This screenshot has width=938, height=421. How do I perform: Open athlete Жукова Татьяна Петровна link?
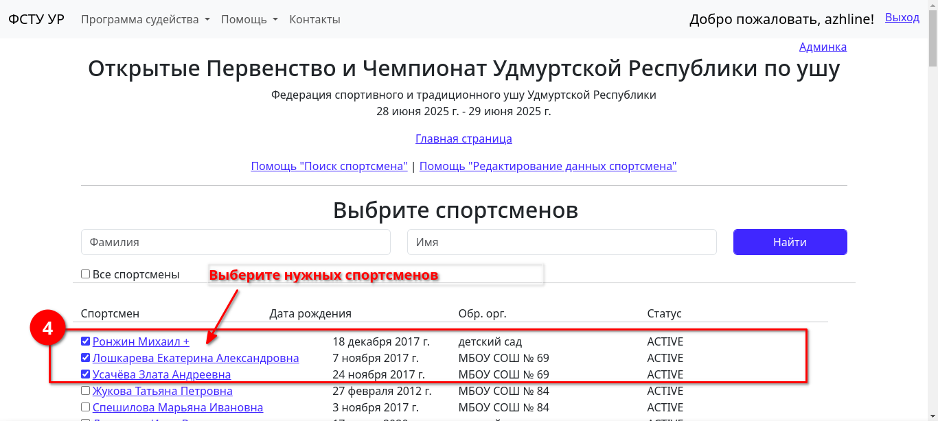pos(162,391)
